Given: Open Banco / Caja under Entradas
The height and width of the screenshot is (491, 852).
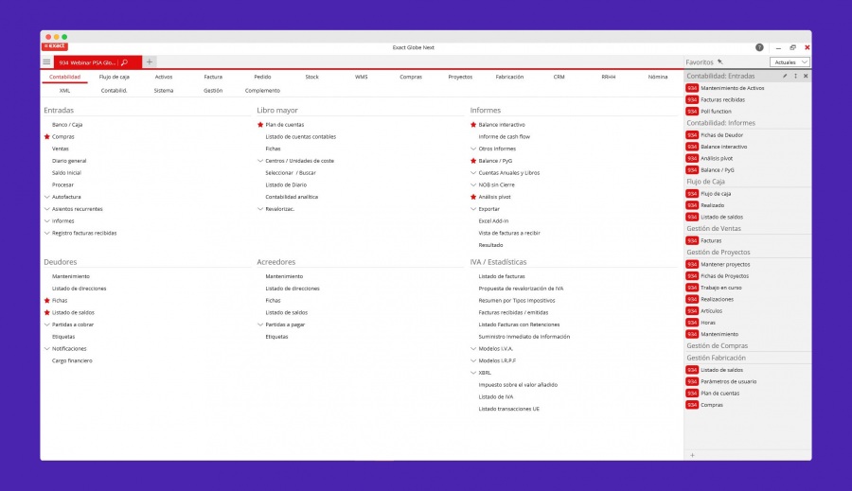Looking at the screenshot, I should (x=67, y=125).
